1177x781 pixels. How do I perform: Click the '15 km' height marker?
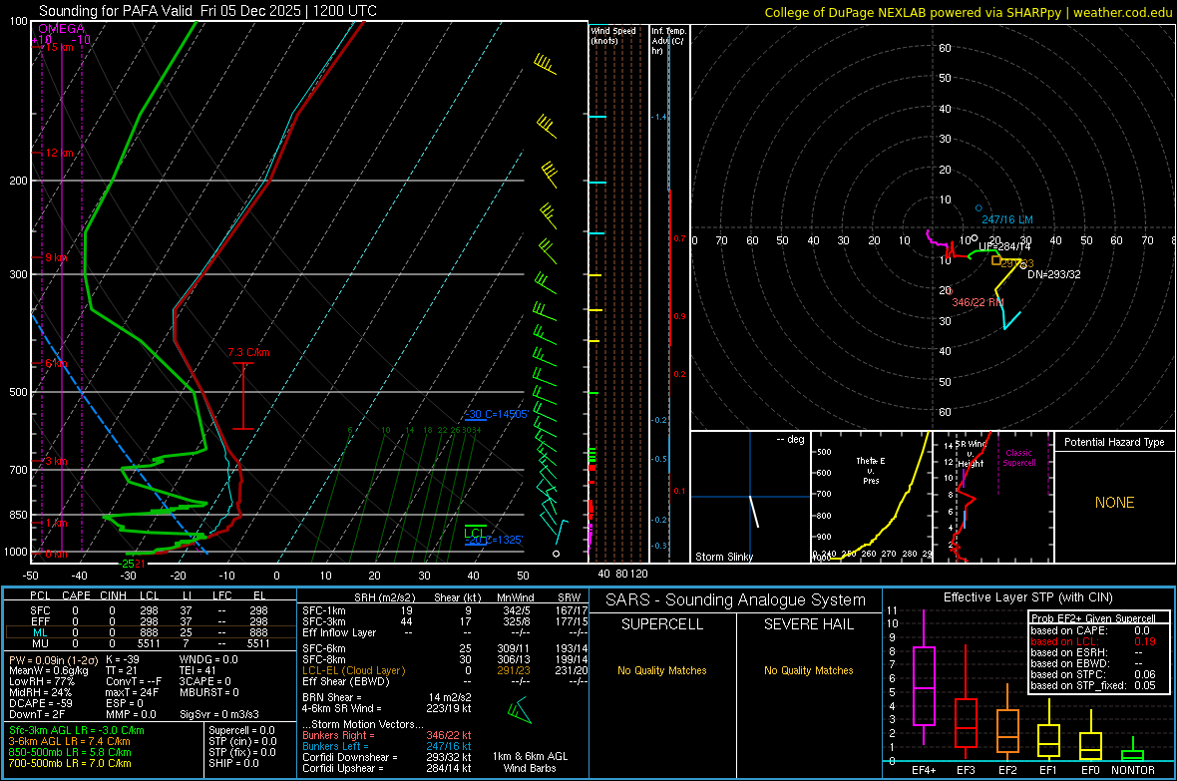point(59,47)
